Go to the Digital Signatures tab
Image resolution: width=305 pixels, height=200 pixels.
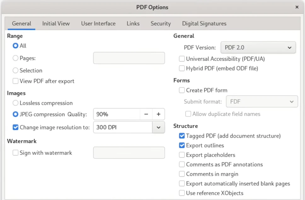pos(204,24)
